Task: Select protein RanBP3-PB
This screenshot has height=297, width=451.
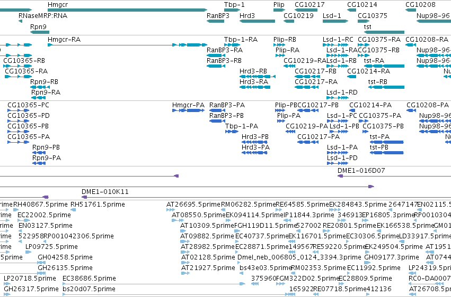Action: pyautogui.click(x=217, y=121)
